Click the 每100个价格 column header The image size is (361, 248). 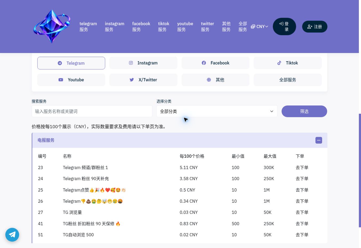click(192, 156)
